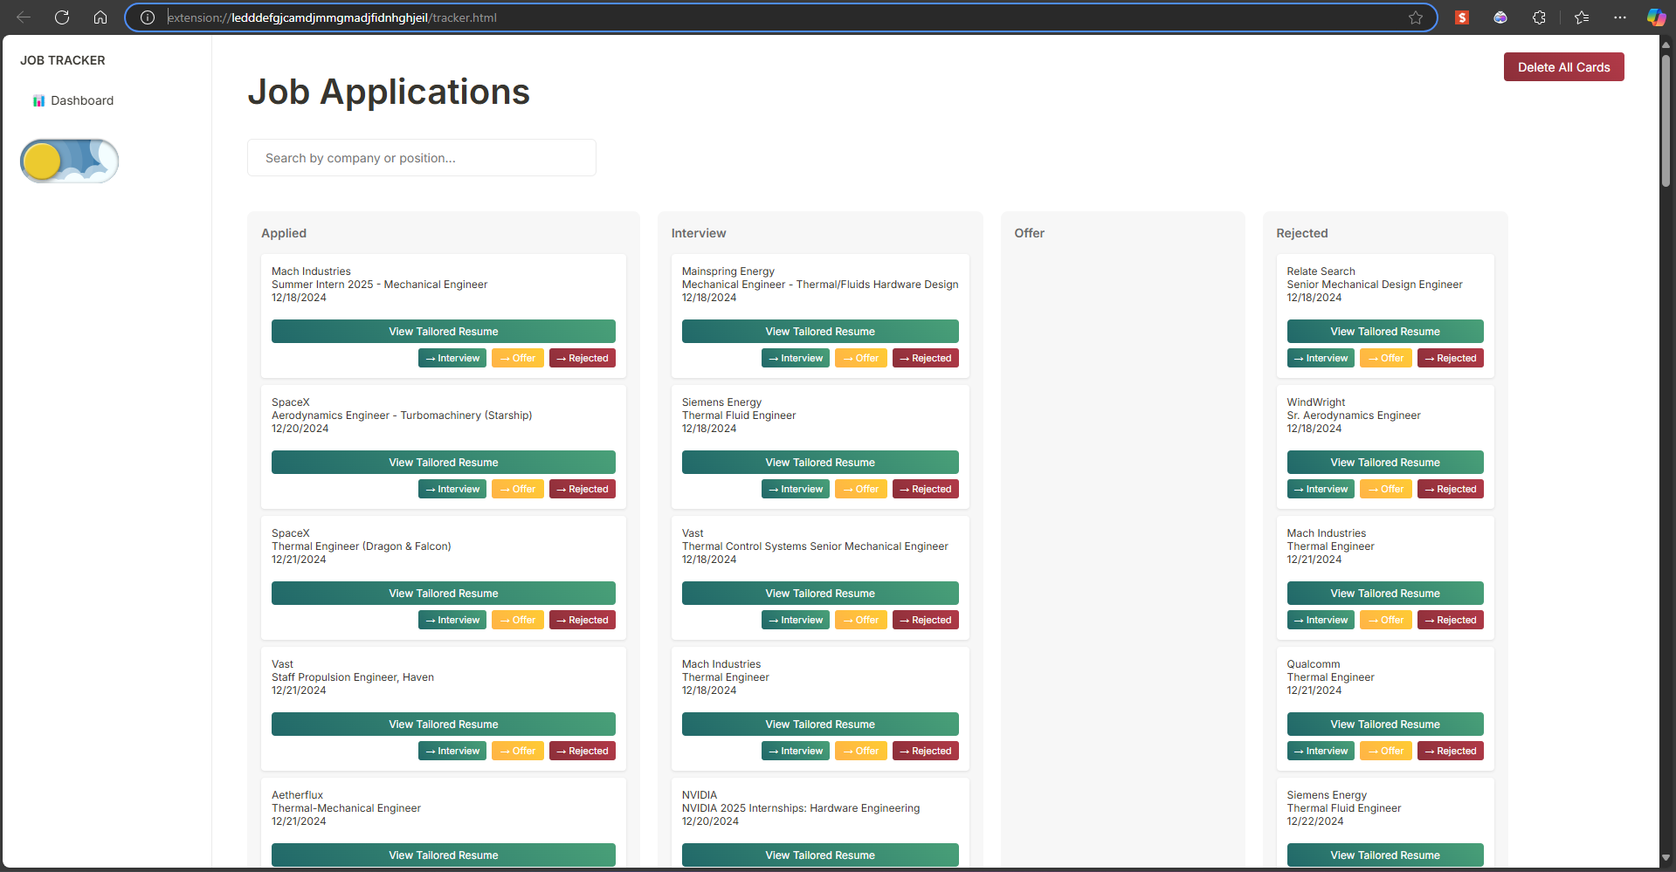Viewport: 1676px width, 872px height.
Task: Mark Vast Thermal Control Systems card Rejected
Action: point(926,620)
